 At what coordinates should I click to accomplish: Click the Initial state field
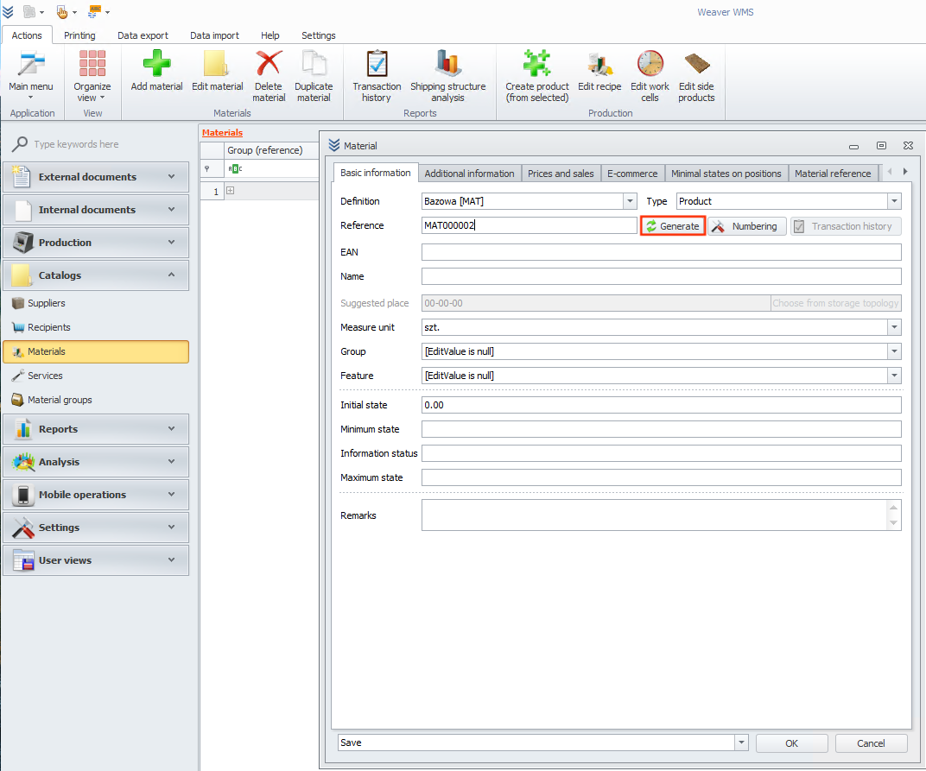pyautogui.click(x=662, y=405)
